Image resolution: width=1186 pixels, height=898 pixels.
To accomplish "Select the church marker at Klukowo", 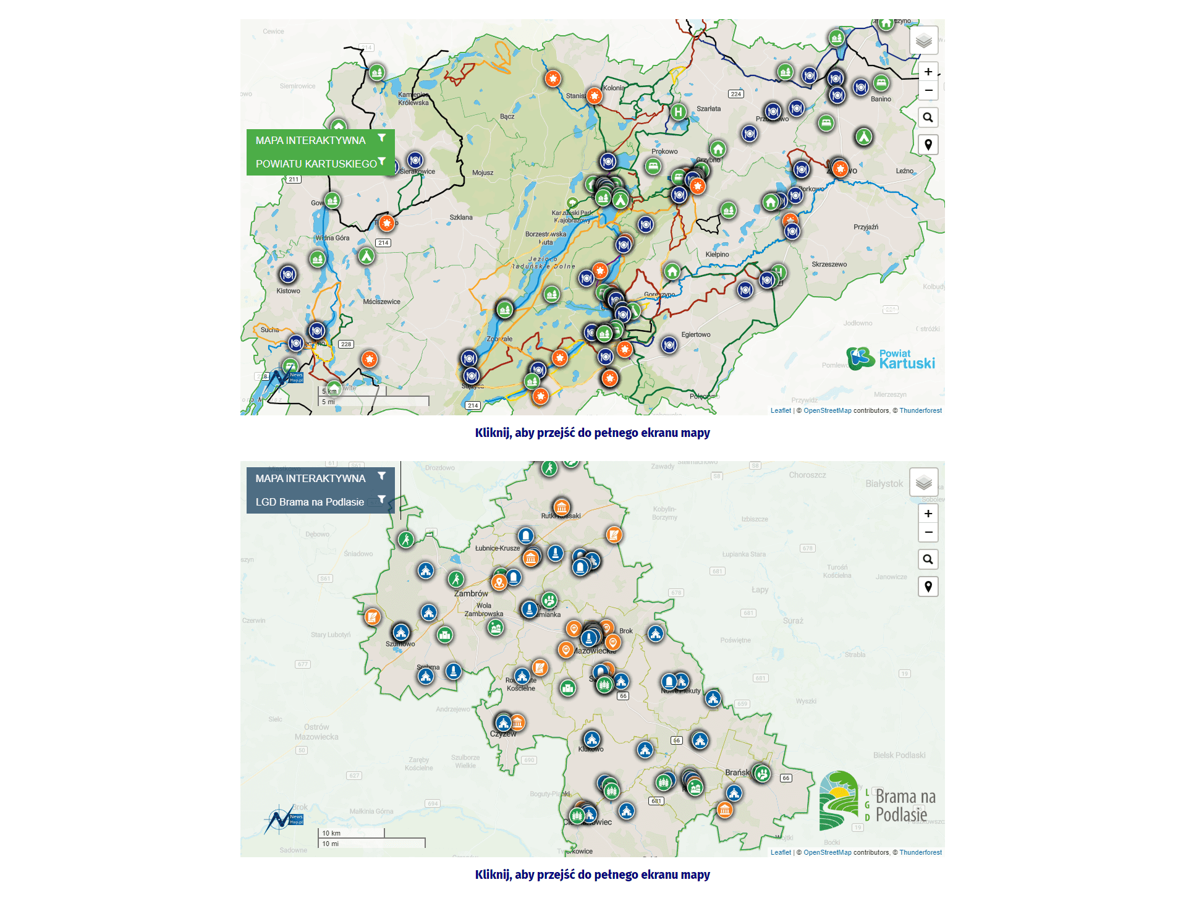I will pos(592,739).
